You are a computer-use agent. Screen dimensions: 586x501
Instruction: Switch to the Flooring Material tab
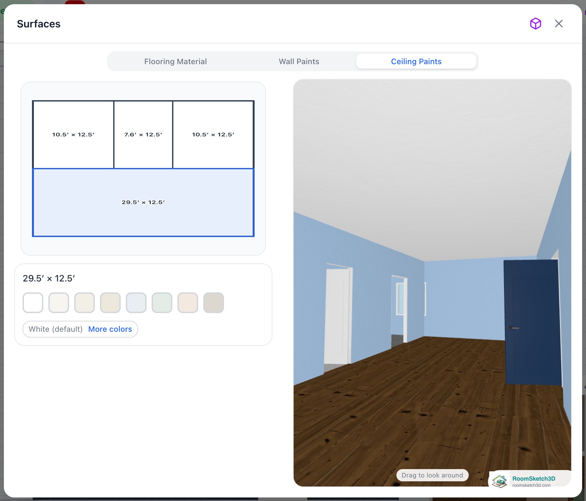pyautogui.click(x=175, y=62)
